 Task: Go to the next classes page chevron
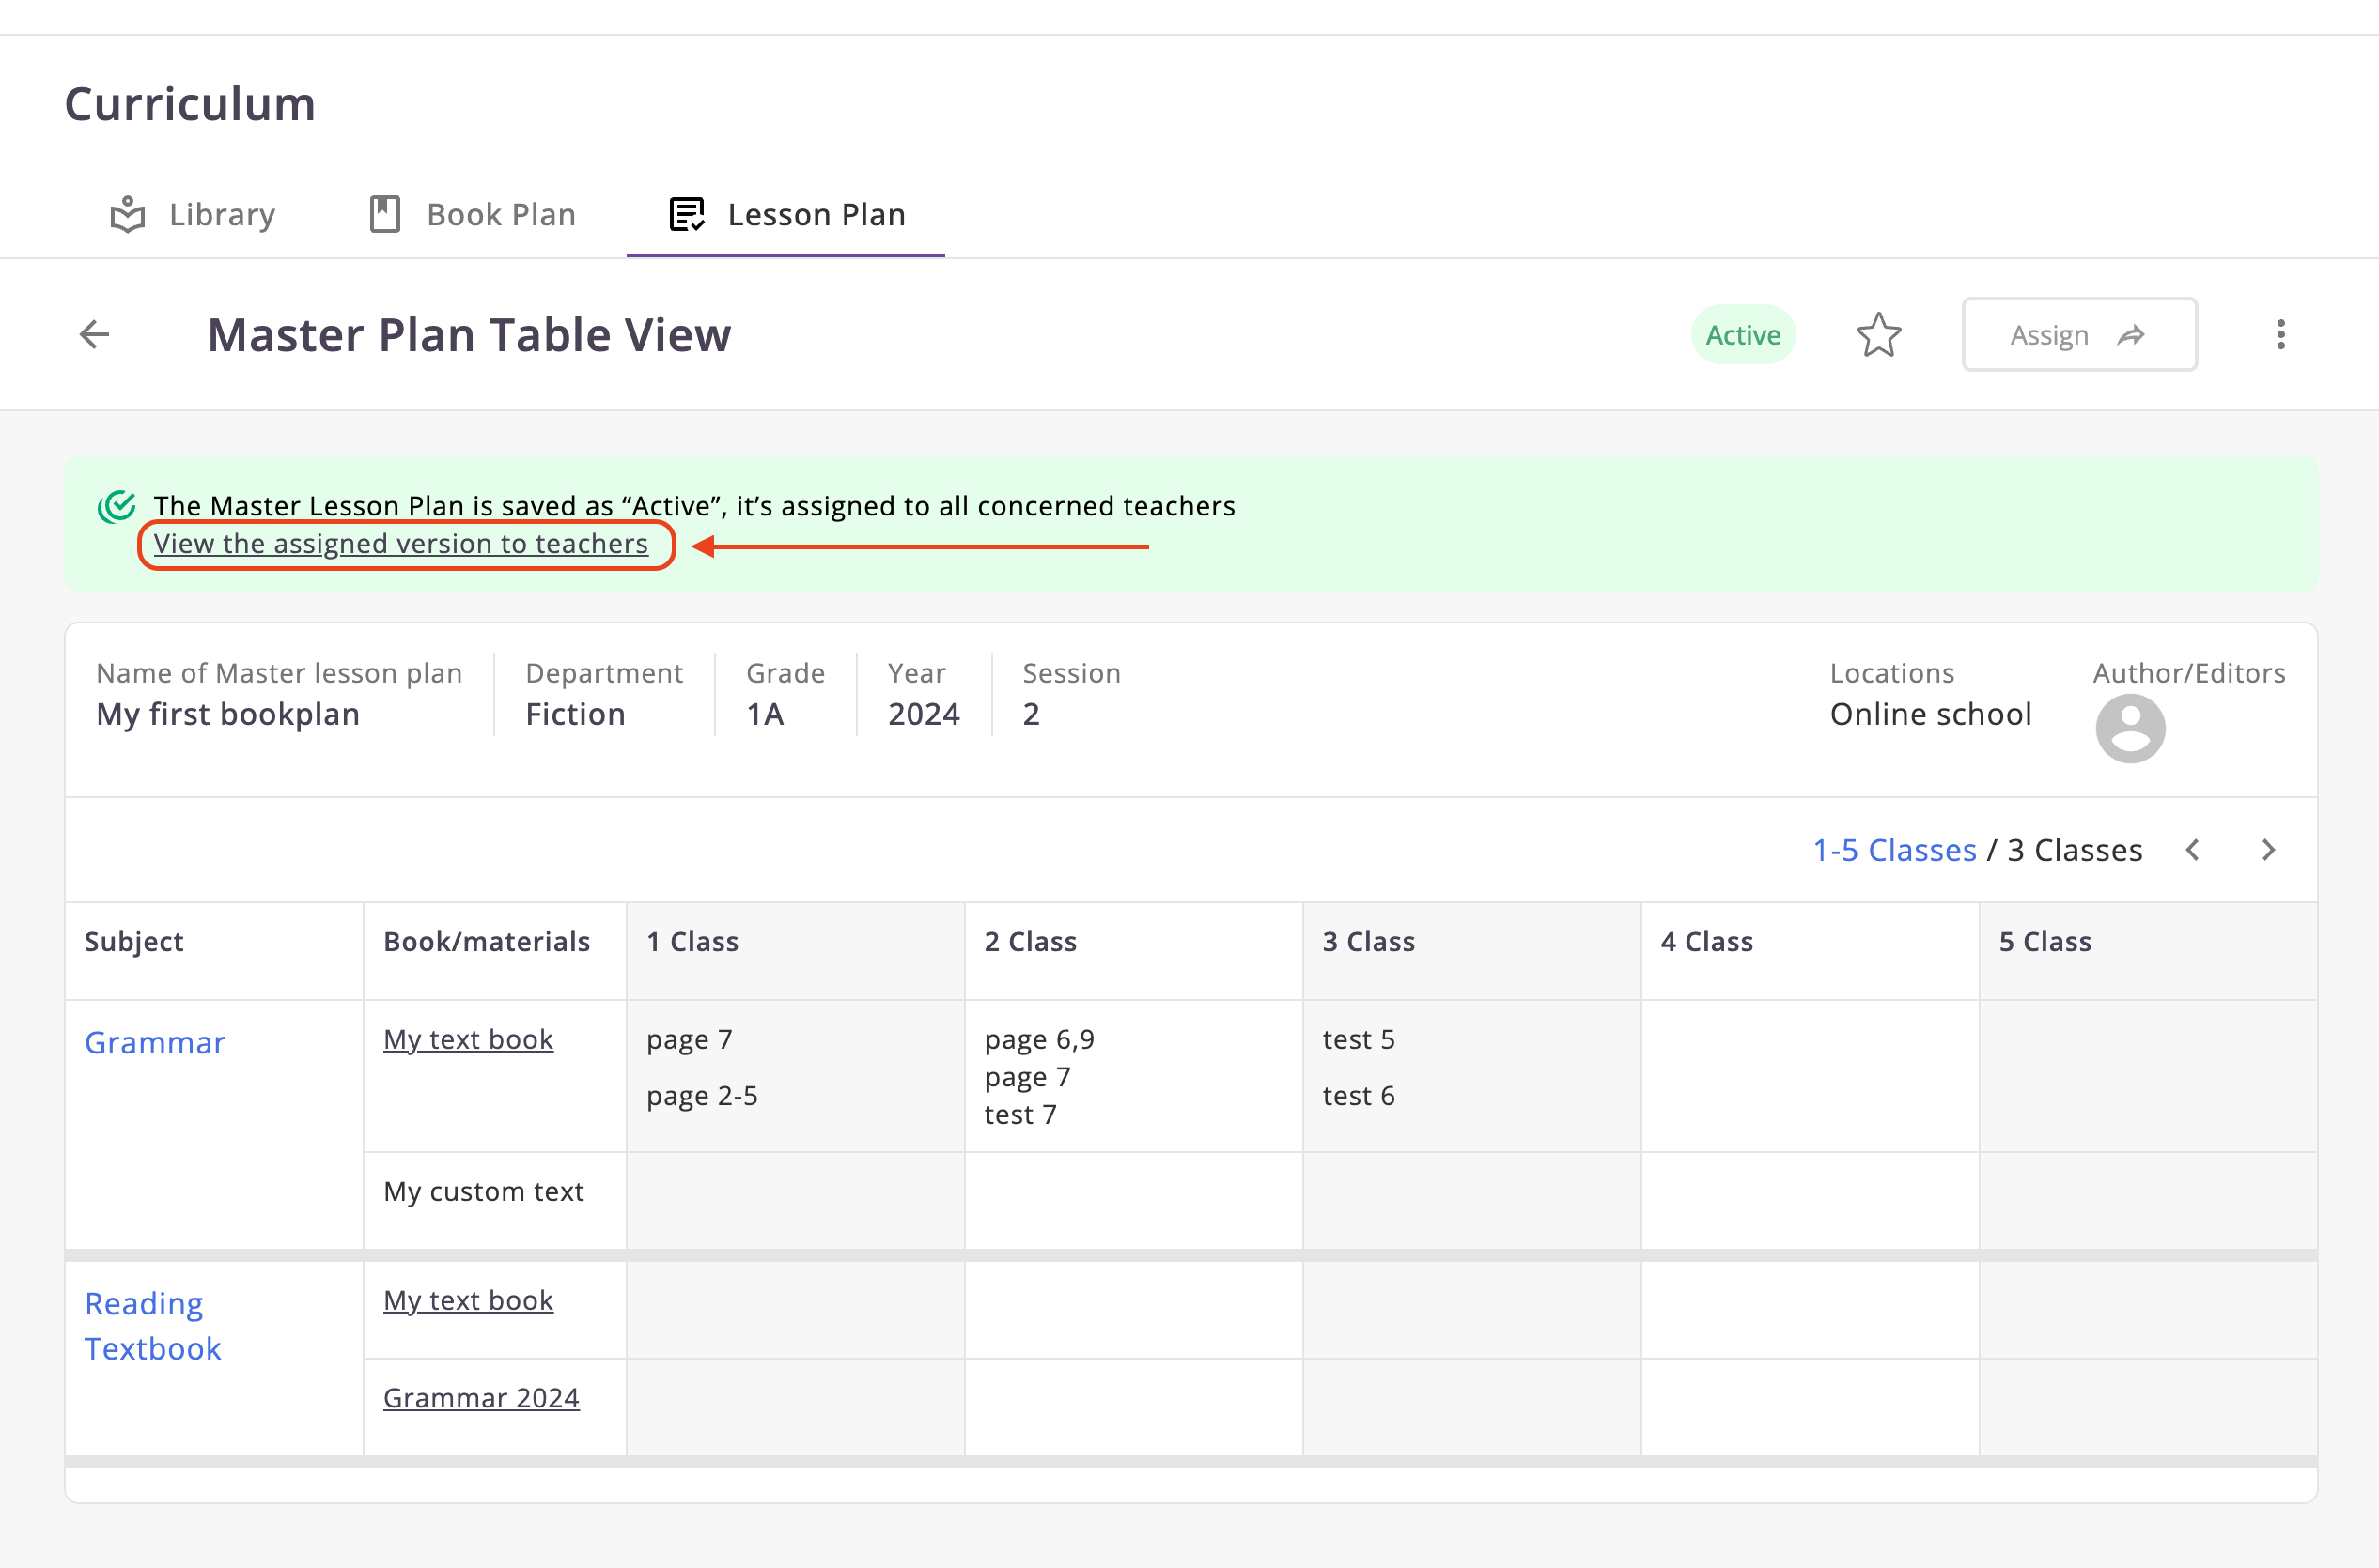[2268, 850]
